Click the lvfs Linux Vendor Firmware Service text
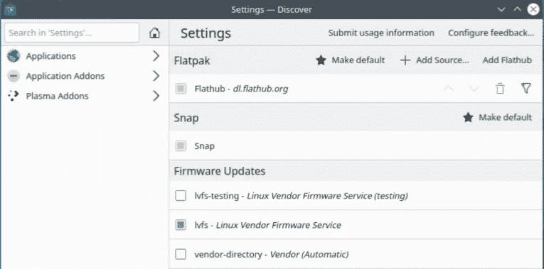 point(268,225)
